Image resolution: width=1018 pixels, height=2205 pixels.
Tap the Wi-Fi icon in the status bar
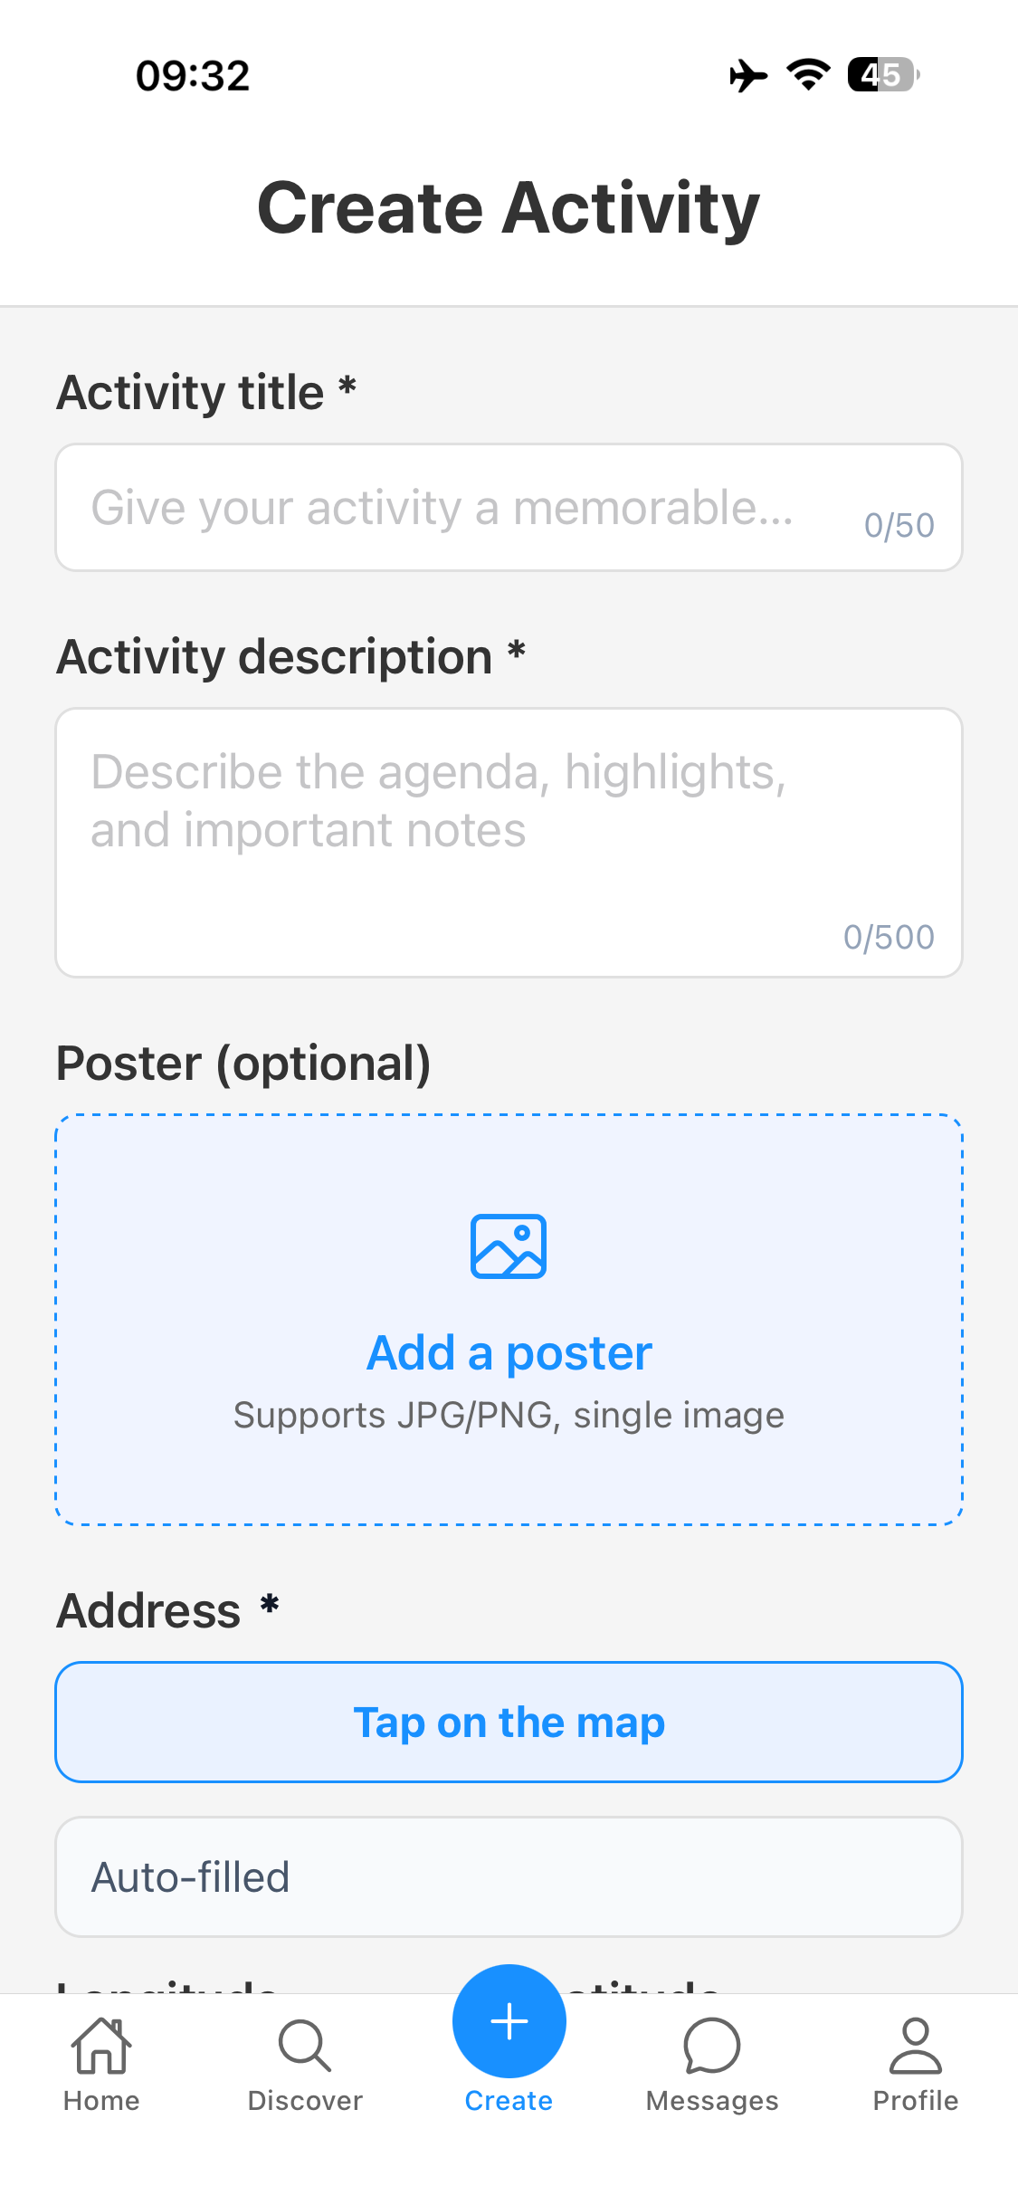coord(806,76)
